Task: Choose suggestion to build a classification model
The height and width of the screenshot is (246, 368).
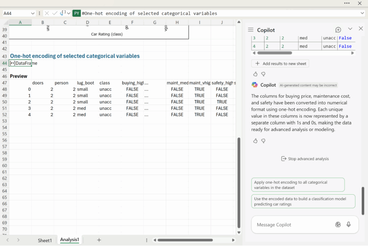Action: (303, 201)
